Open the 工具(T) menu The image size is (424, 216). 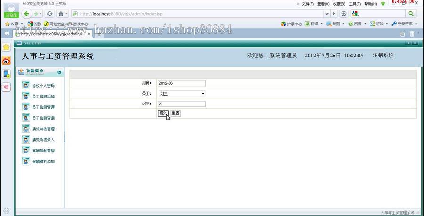(355, 4)
